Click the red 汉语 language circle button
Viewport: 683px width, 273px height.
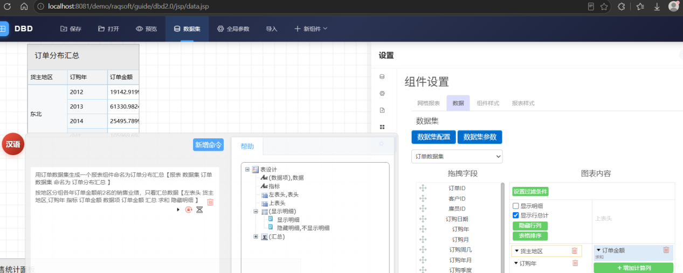[13, 144]
